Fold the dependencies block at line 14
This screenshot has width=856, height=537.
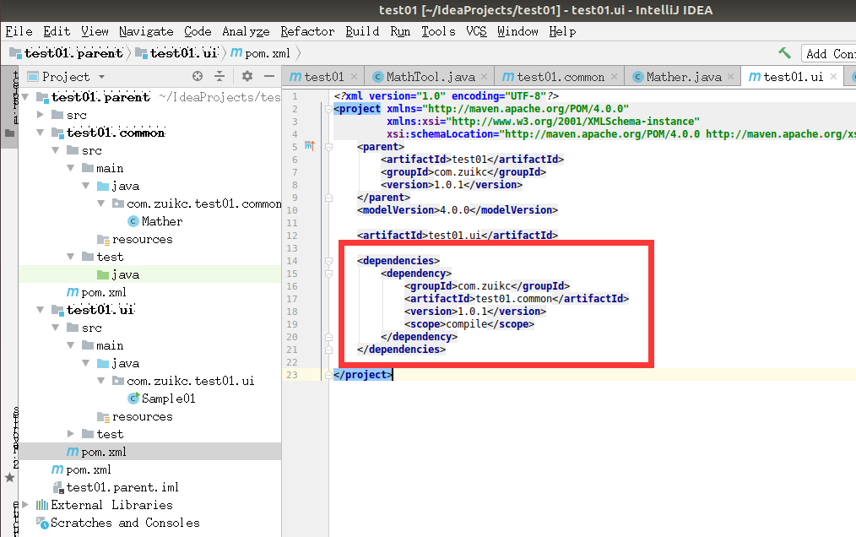click(328, 261)
